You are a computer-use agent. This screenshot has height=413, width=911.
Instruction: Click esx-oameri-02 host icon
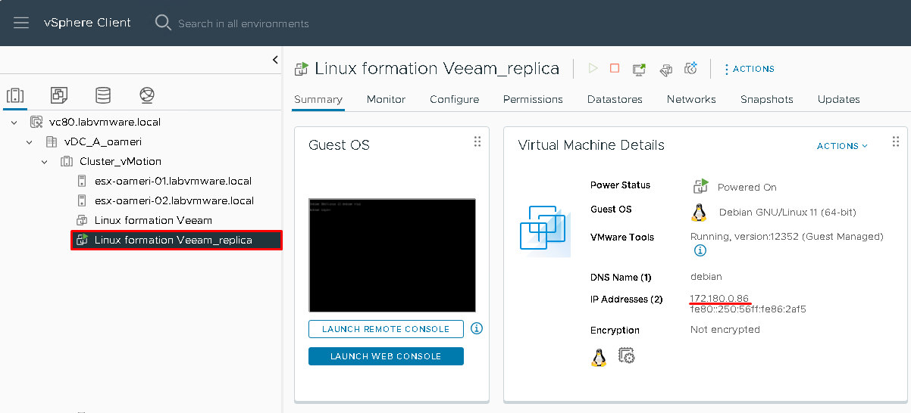tap(82, 200)
